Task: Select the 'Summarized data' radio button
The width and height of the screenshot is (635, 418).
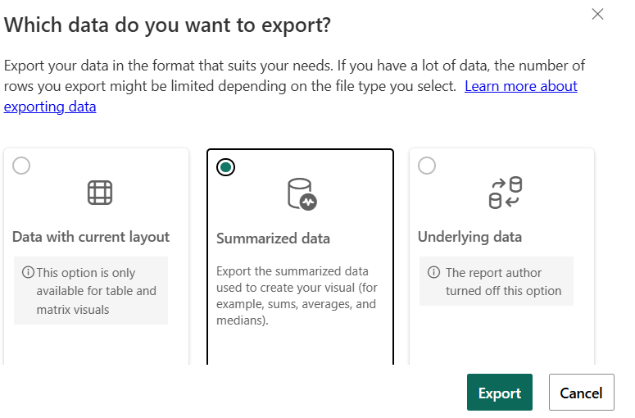Action: pyautogui.click(x=225, y=167)
